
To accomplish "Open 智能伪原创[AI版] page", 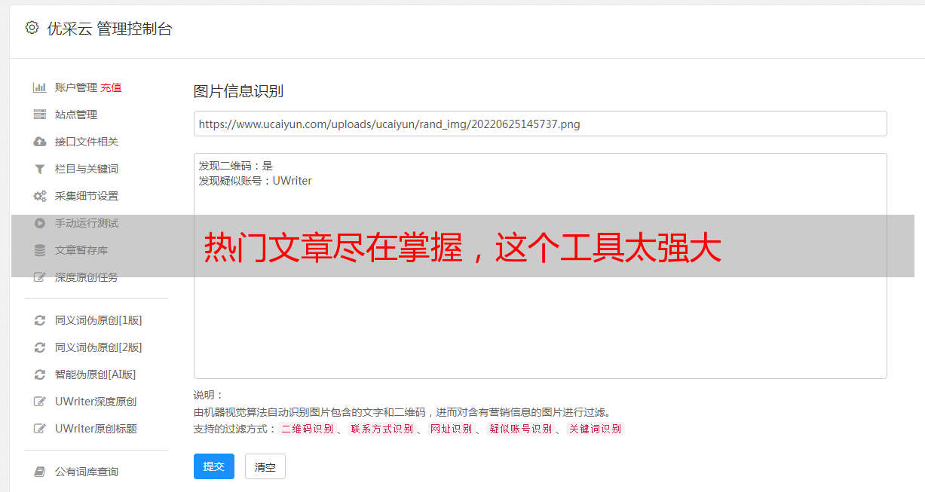I will (x=96, y=374).
